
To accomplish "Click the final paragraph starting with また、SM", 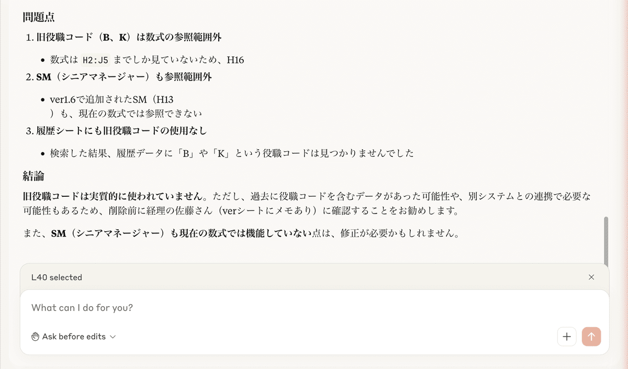I will tap(241, 233).
